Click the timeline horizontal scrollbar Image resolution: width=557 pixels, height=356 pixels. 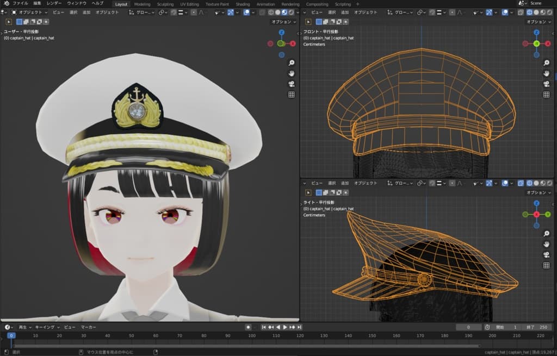(x=245, y=346)
